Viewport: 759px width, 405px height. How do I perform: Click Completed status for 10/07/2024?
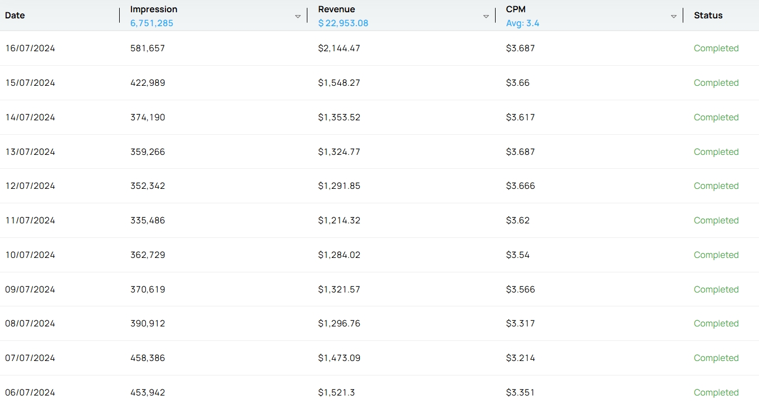(x=716, y=255)
